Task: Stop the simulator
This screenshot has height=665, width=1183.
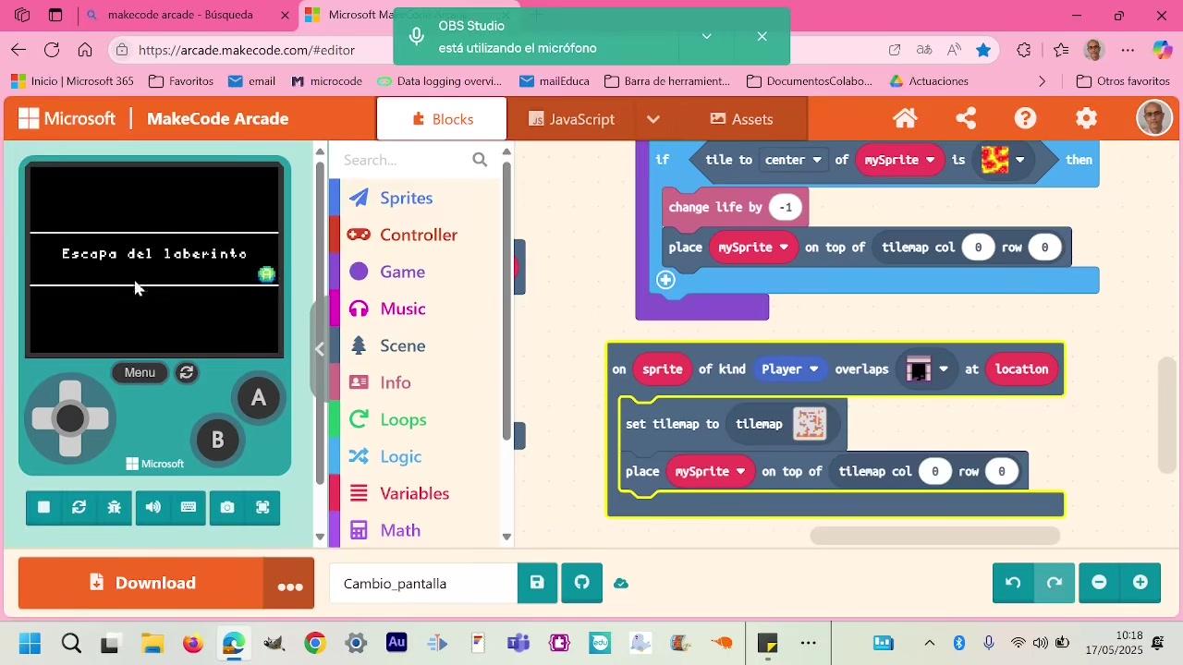Action: 43,507
